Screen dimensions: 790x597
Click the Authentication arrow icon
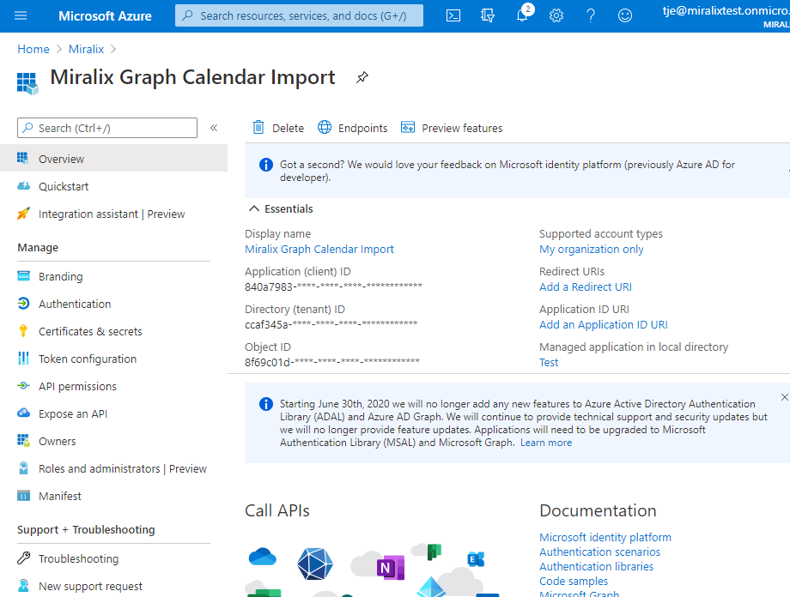click(x=24, y=303)
